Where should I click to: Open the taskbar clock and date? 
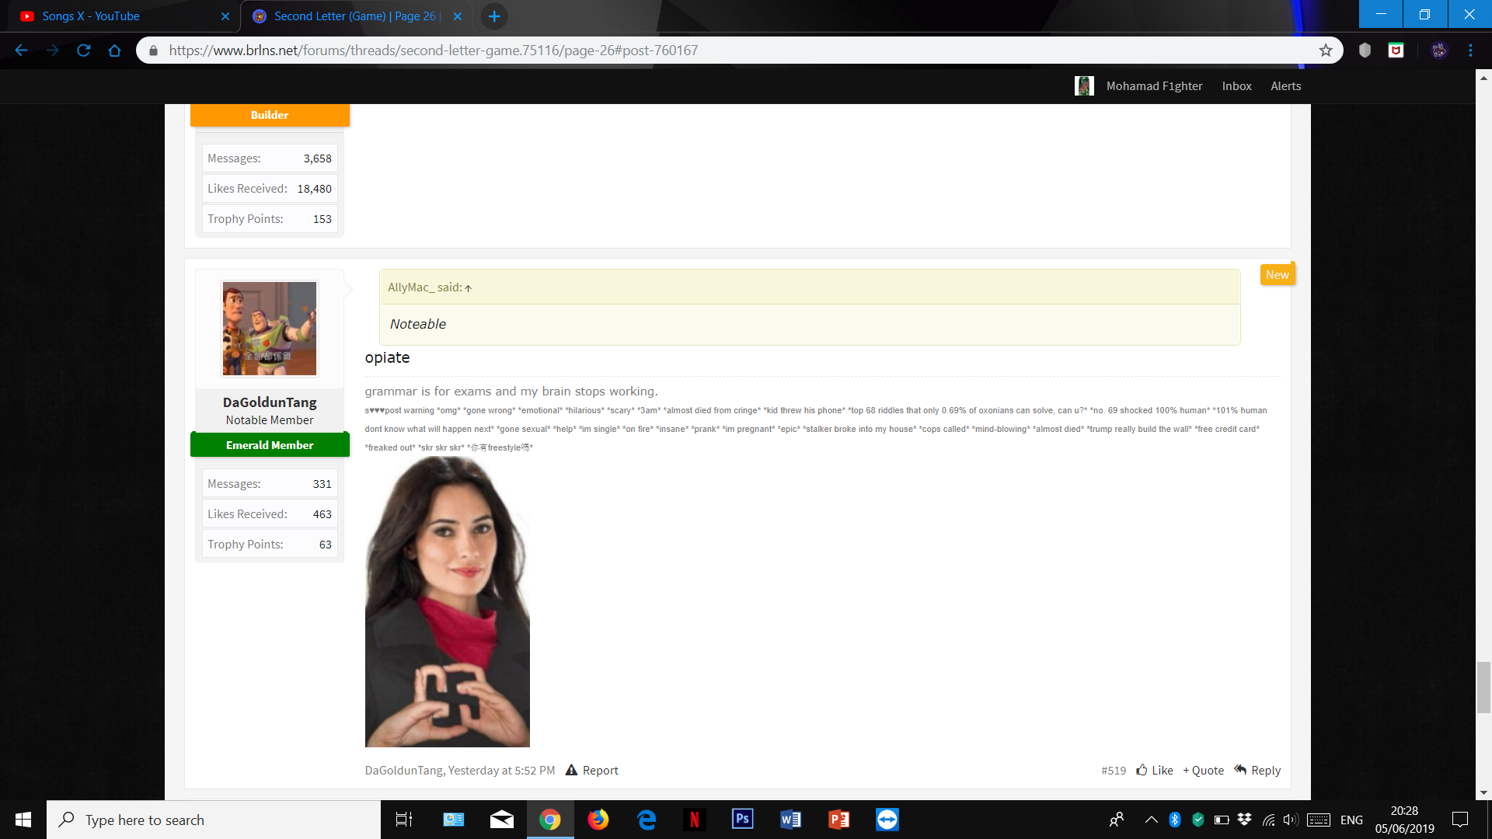tap(1405, 820)
